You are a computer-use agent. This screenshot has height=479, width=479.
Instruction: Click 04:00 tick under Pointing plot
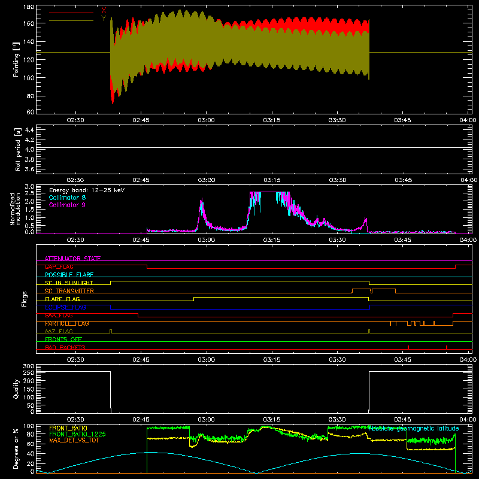coord(468,120)
